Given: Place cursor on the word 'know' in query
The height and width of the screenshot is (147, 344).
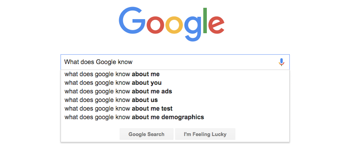Looking at the screenshot, I should [125, 62].
